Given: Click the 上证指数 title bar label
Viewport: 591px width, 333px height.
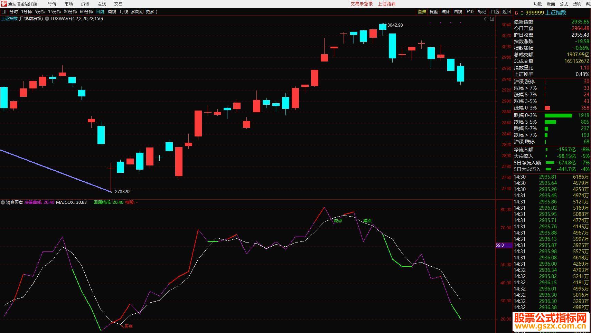Looking at the screenshot, I should coord(387,4).
